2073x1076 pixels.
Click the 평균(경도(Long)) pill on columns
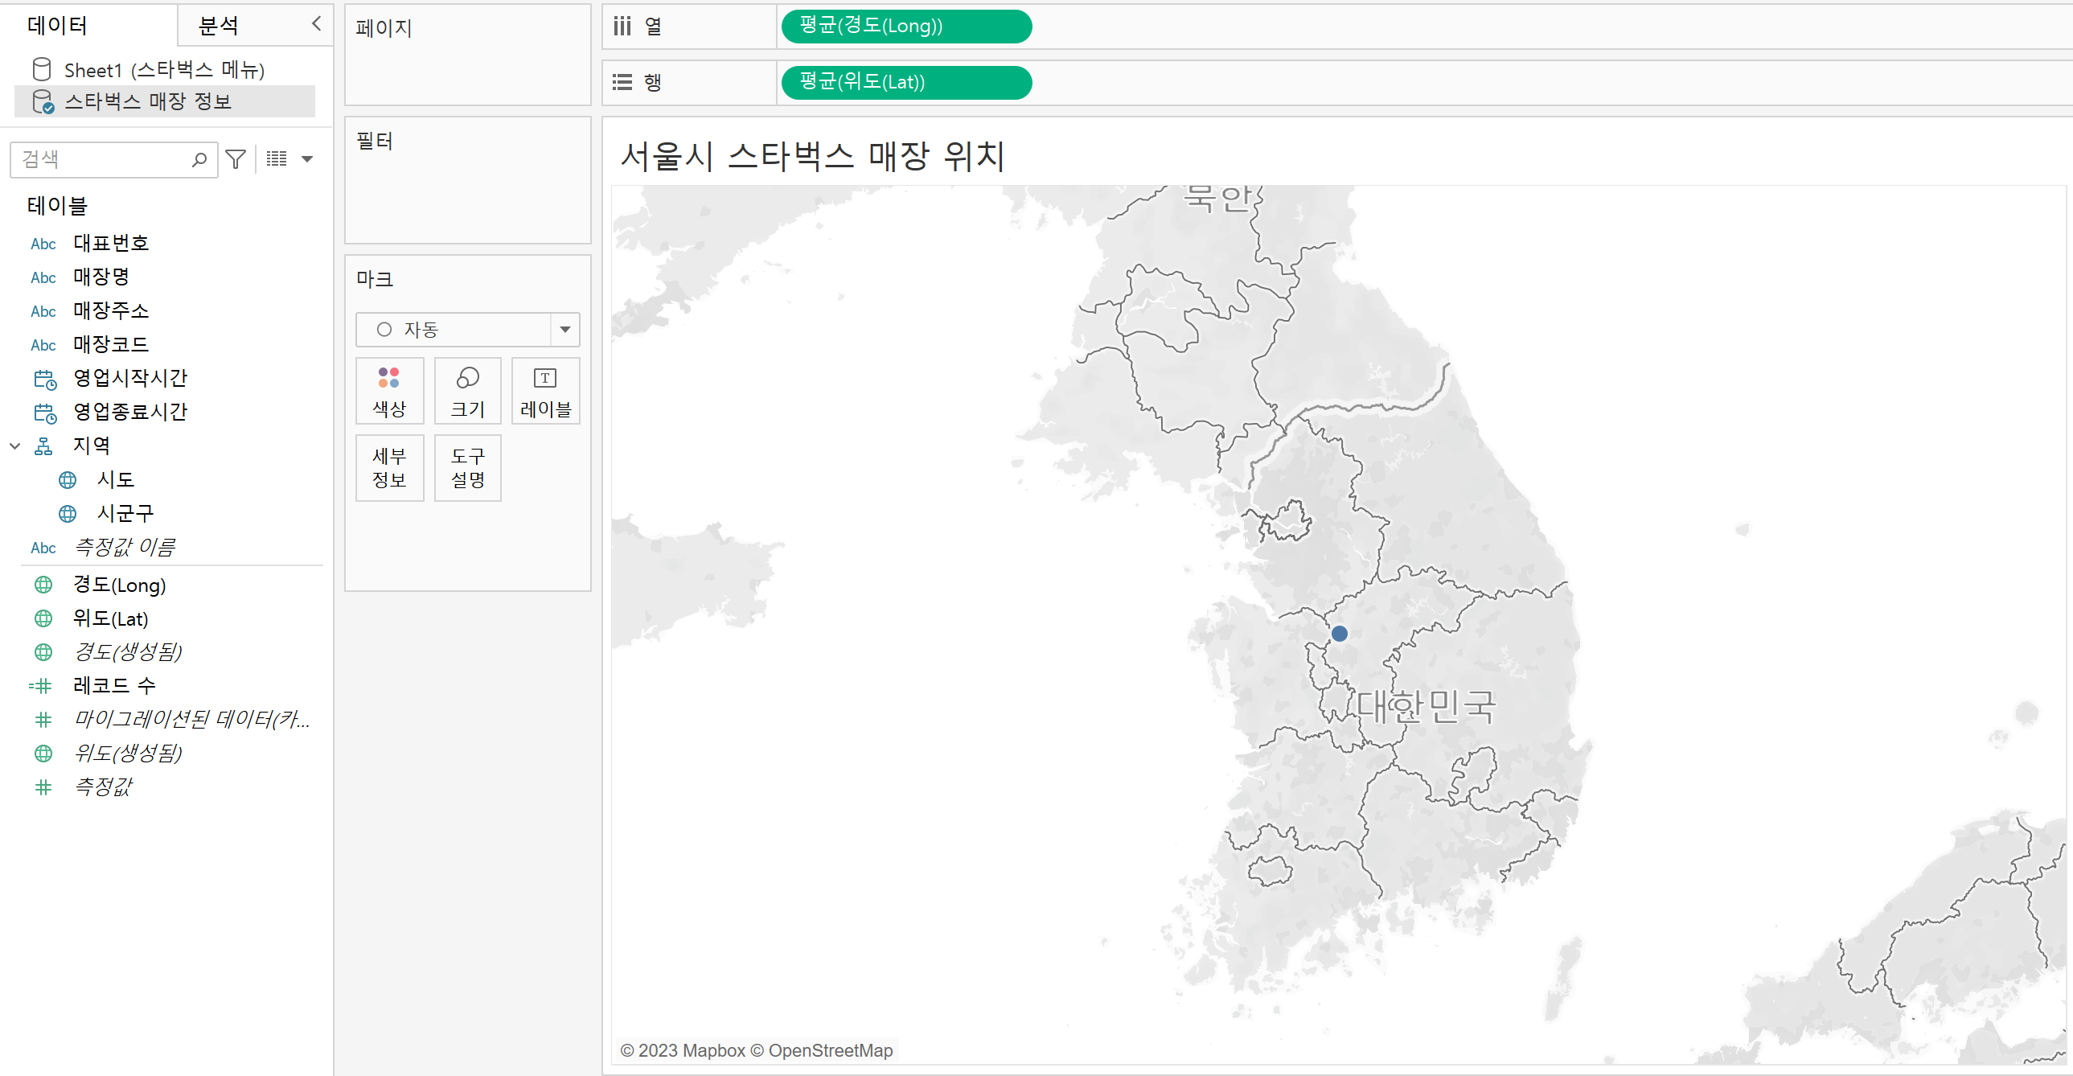(906, 27)
